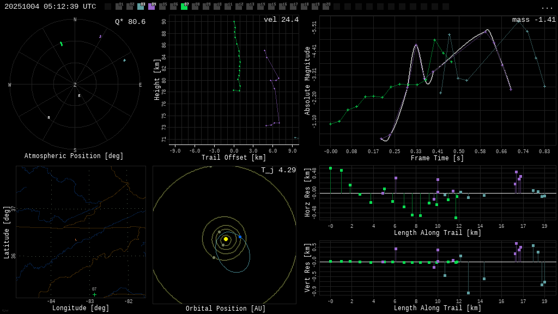This screenshot has height=314, width=558.
Task: Click the M marker in sky plot
Action: (48, 118)
